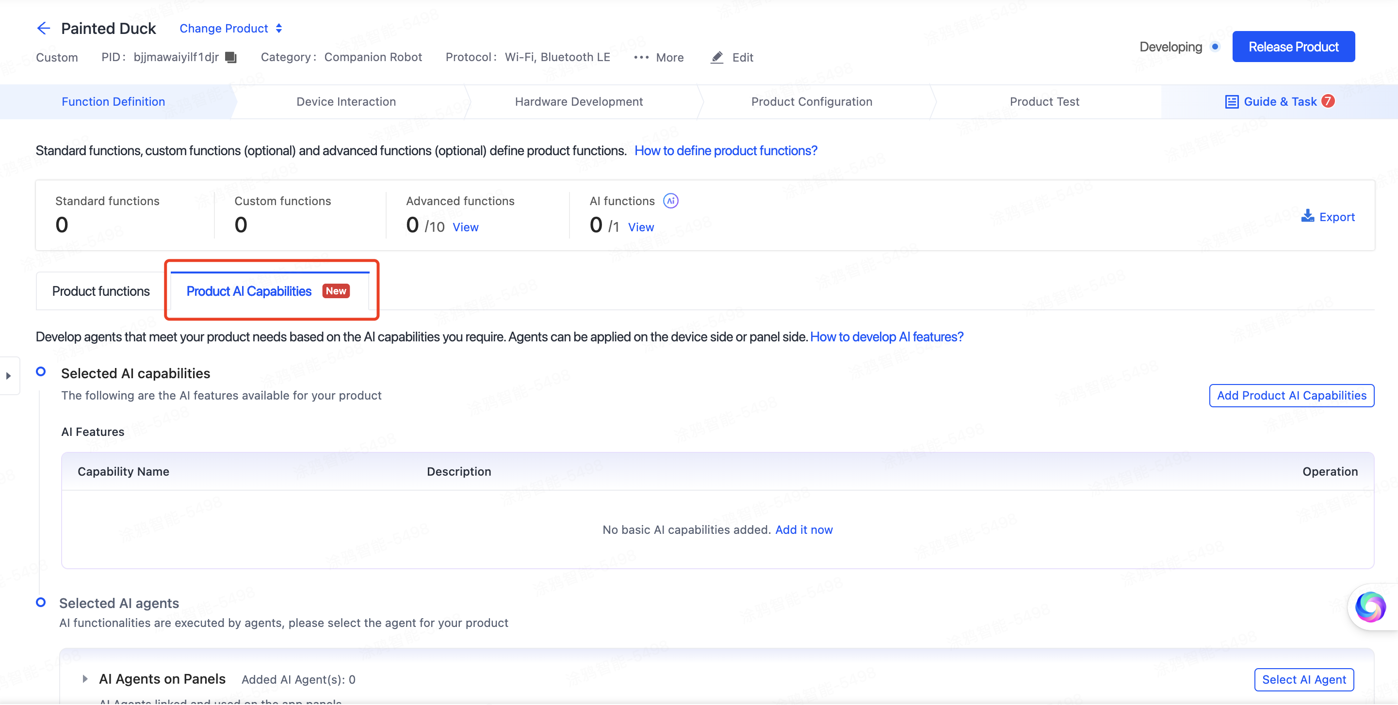This screenshot has height=705, width=1398.
Task: Switch to the Product functions tab
Action: tap(101, 291)
